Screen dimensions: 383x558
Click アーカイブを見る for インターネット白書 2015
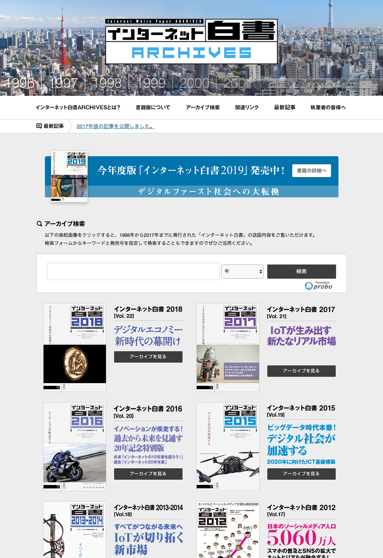point(301,474)
